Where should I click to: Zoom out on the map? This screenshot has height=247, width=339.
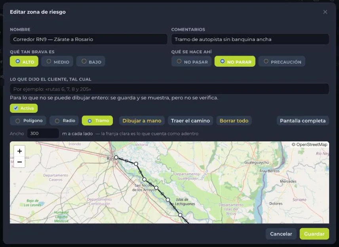coord(19,162)
